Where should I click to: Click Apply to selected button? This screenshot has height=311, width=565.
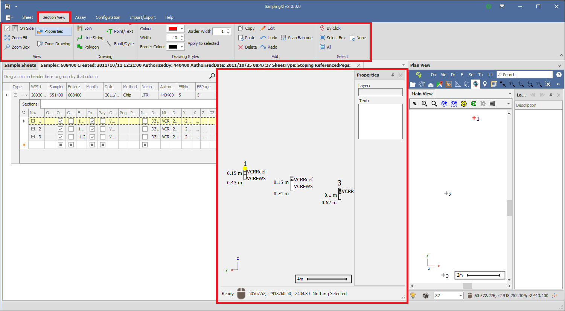[203, 43]
